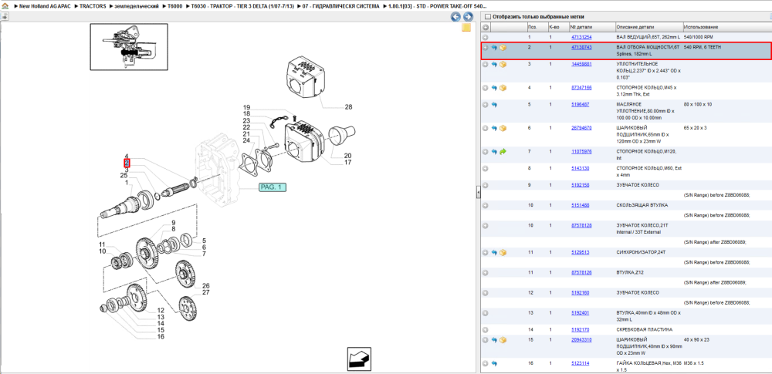Sort by 'Поз.' column header
The width and height of the screenshot is (772, 374).
click(x=537, y=26)
